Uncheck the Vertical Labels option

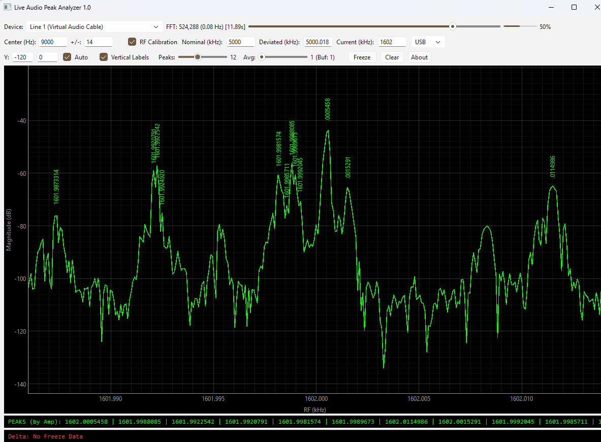(x=104, y=57)
